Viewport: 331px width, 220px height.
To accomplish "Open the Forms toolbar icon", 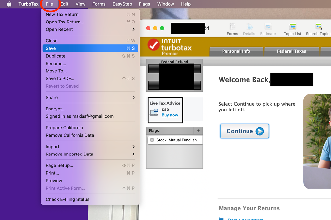I will [x=232, y=29].
